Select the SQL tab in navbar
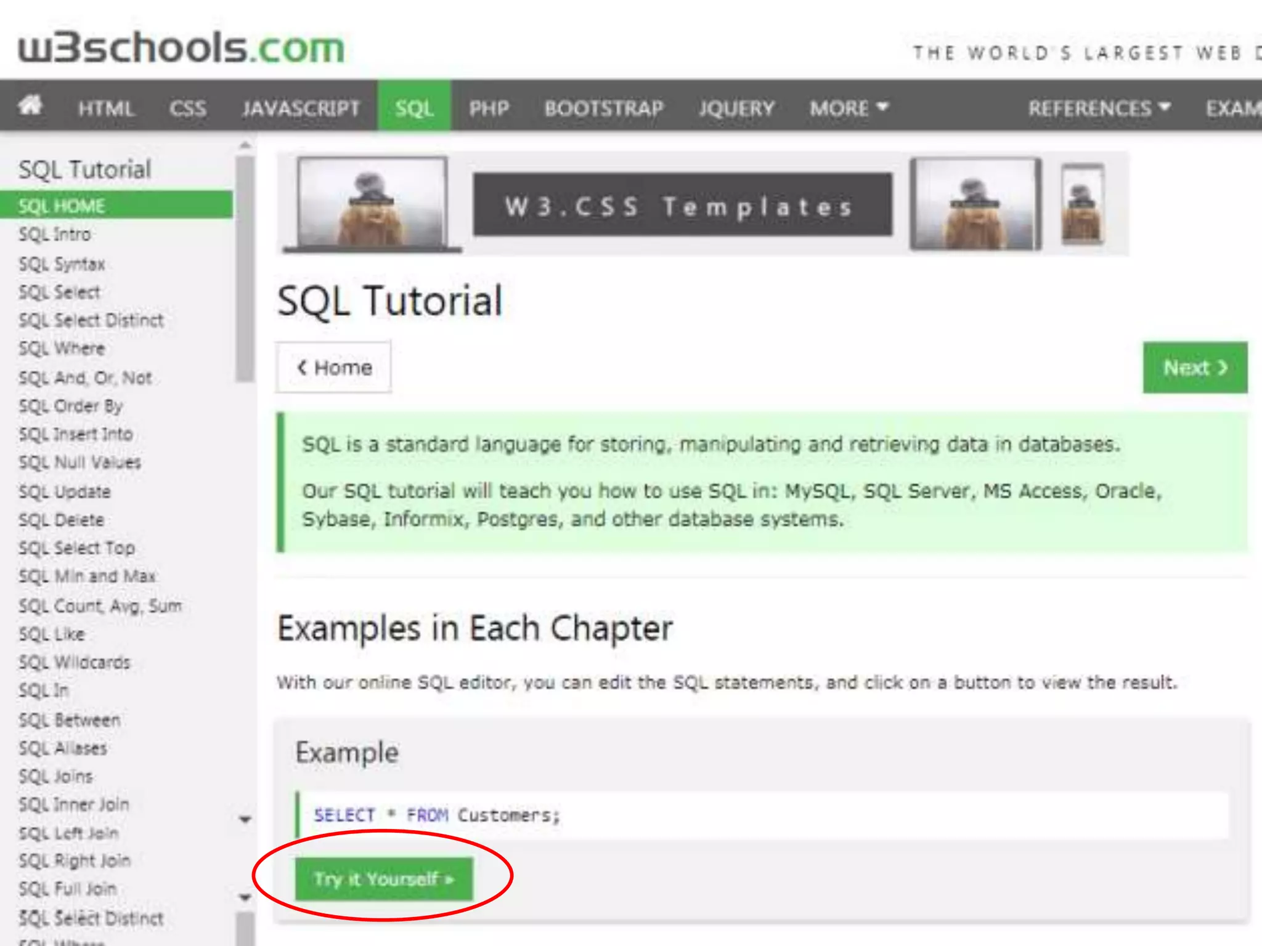The width and height of the screenshot is (1262, 946). [414, 108]
